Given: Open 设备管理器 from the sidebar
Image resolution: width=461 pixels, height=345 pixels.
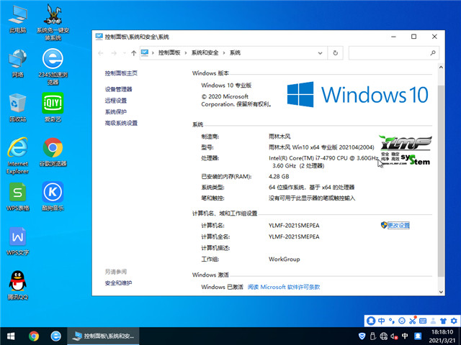Looking at the screenshot, I should 118,89.
